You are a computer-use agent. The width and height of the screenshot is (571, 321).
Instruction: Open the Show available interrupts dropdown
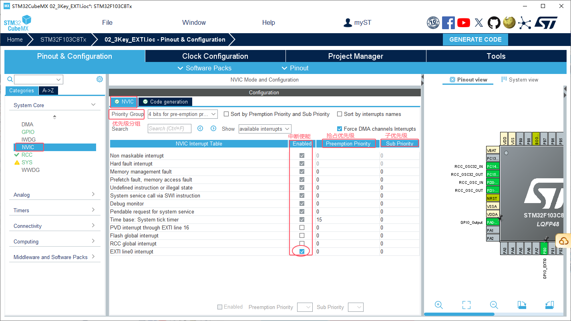265,129
